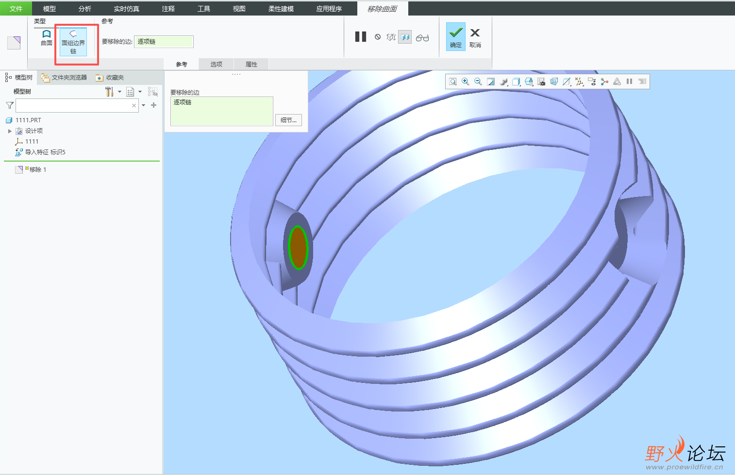735x475 pixels.
Task: Select 1111.PRT in the model tree
Action: click(x=28, y=120)
